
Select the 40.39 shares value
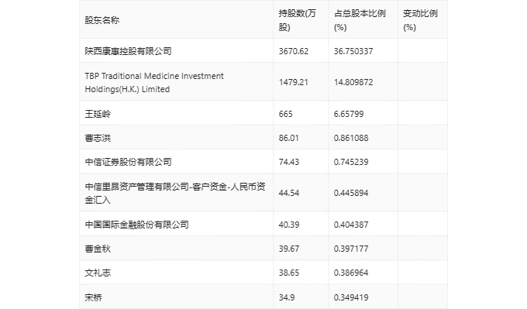[289, 225]
